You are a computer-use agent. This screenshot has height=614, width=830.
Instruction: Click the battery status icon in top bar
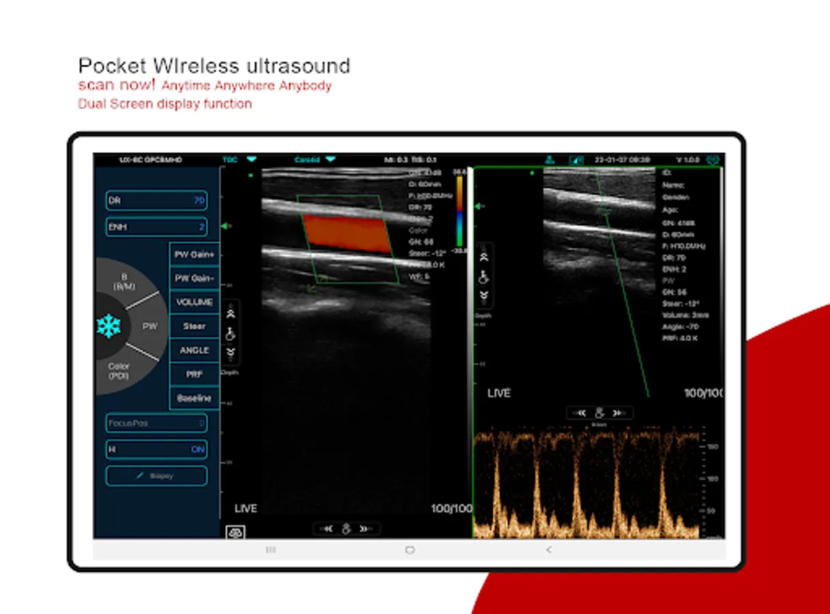[576, 160]
